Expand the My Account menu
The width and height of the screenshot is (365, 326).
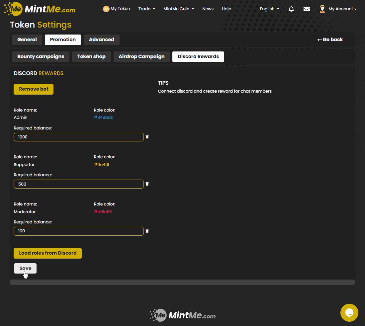pyautogui.click(x=342, y=9)
